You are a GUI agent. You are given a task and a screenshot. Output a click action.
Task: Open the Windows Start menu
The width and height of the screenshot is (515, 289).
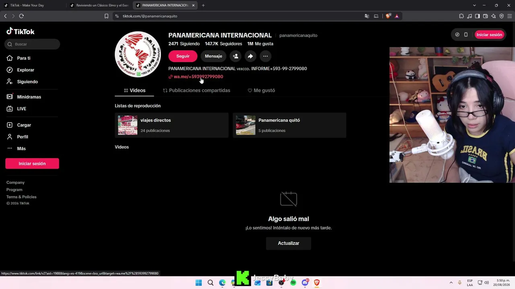point(199,283)
